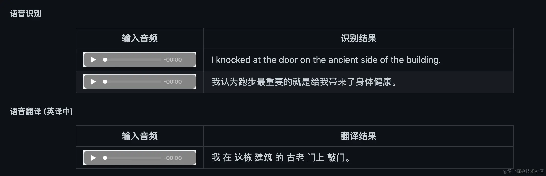Image resolution: width=546 pixels, height=176 pixels.
Task: Click the seek handle of the translation audio player
Action: [x=105, y=158]
